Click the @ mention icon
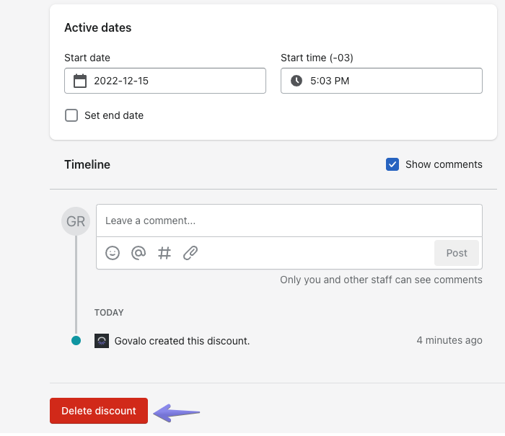Viewport: 505px width, 436px height. [139, 253]
